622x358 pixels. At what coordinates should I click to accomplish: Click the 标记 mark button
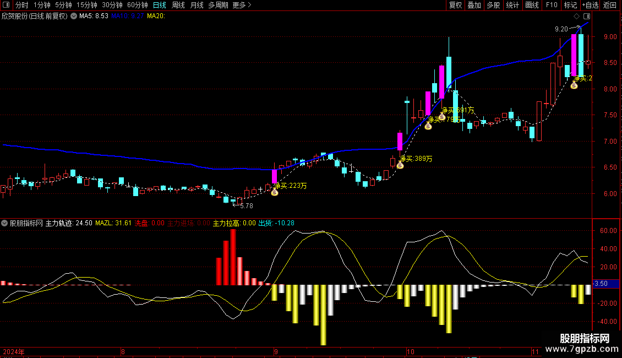[570, 5]
